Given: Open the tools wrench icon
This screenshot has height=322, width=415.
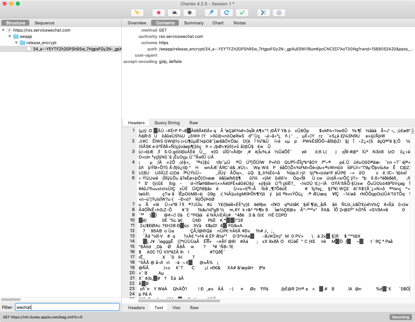Looking at the screenshot, I should 264,13.
